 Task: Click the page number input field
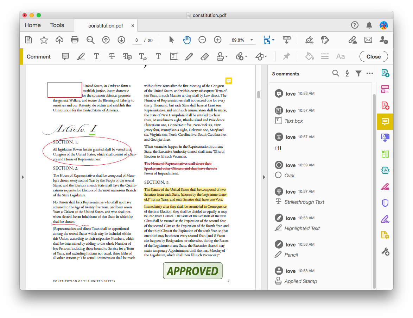pos(137,40)
